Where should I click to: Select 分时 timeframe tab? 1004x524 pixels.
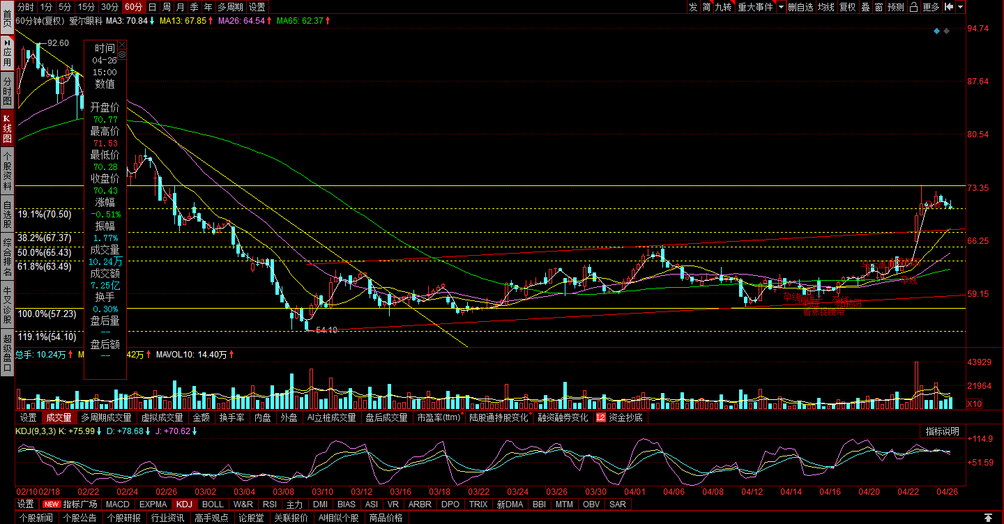[x=26, y=7]
